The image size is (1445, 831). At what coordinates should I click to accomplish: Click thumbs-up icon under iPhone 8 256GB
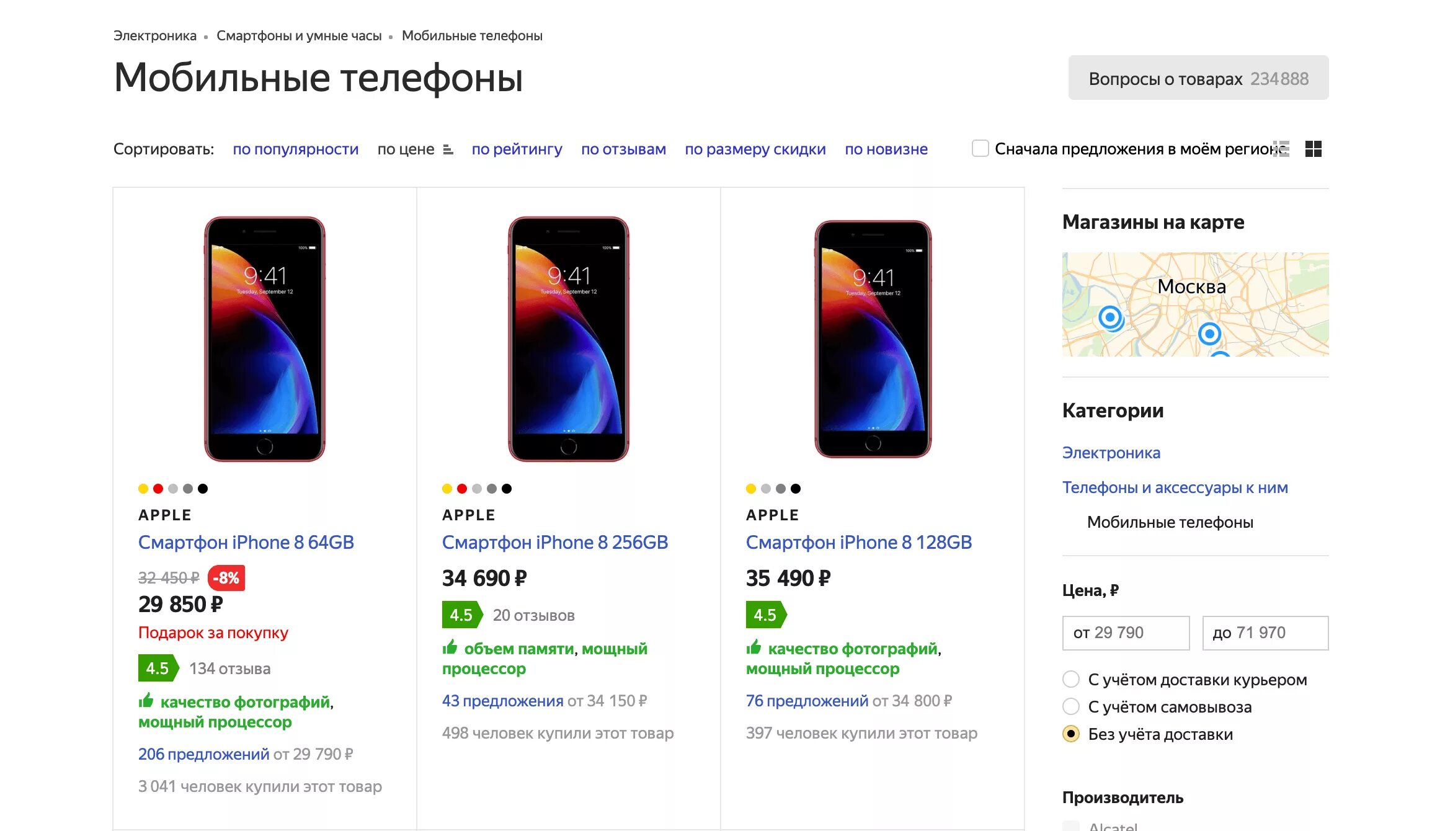pyautogui.click(x=450, y=647)
